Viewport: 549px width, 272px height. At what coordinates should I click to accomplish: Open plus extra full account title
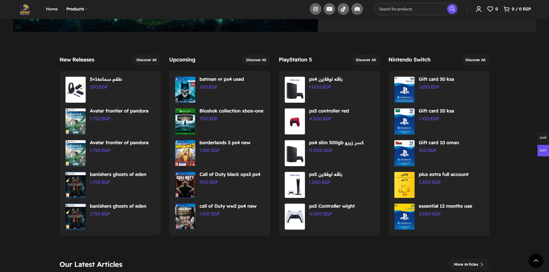pyautogui.click(x=443, y=175)
